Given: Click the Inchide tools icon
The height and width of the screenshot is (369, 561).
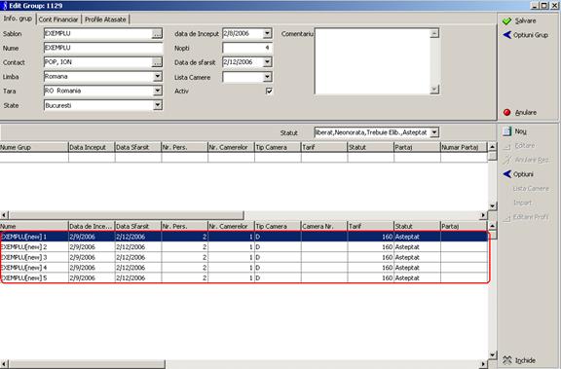Looking at the screenshot, I should 507,360.
